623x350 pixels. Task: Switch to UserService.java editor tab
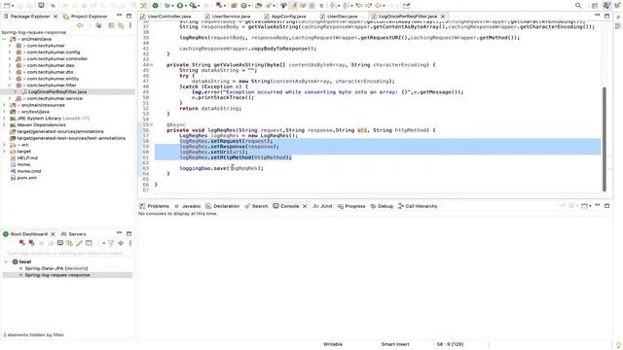(228, 17)
